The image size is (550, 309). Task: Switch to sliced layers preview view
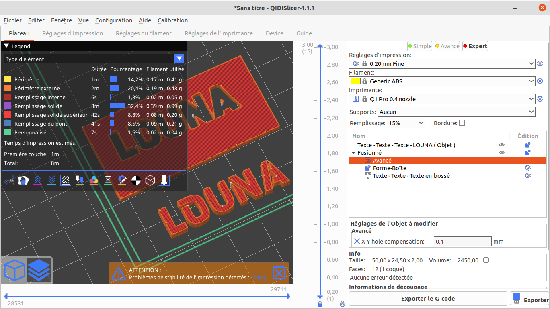coord(39,270)
